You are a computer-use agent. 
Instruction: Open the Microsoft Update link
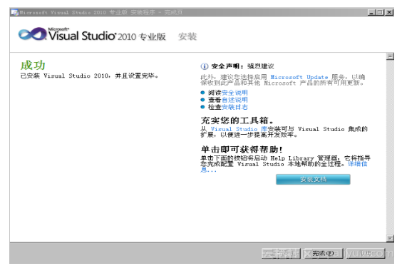[x=299, y=77]
